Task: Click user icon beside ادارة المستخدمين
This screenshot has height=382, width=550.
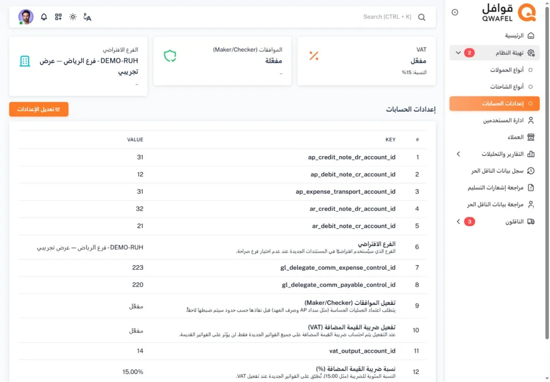Action: point(531,120)
